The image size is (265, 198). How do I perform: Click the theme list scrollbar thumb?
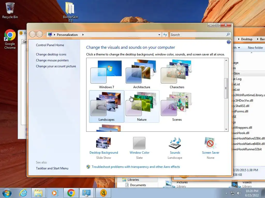coord(226,88)
